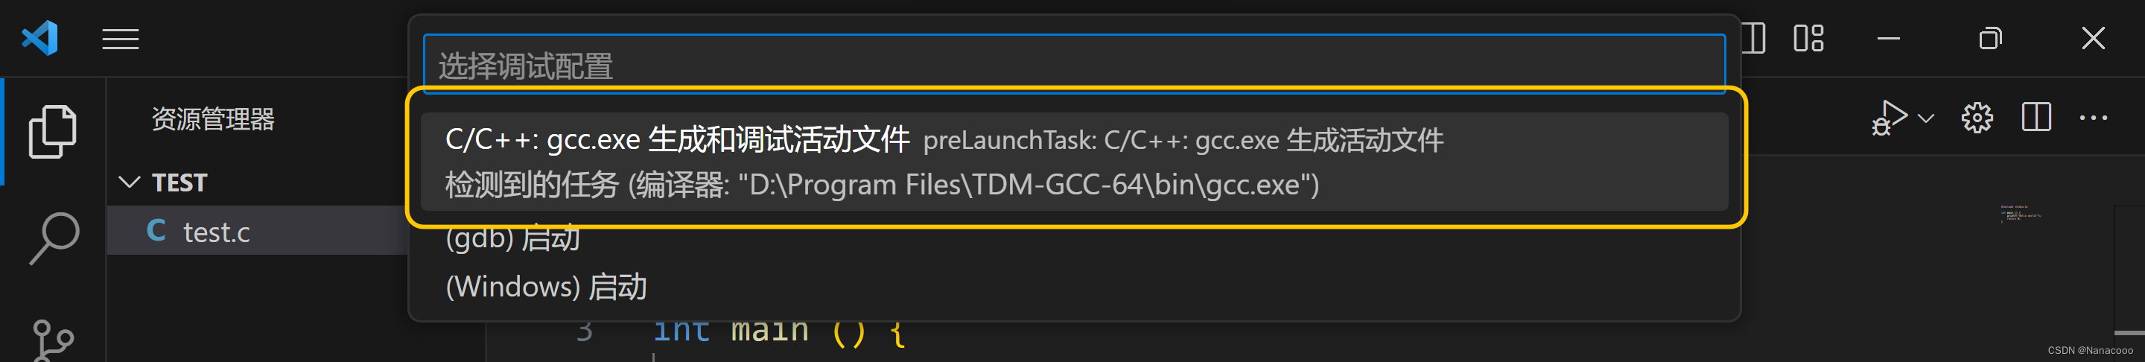Open the hamburger application menu
This screenshot has height=362, width=2145.
click(121, 39)
